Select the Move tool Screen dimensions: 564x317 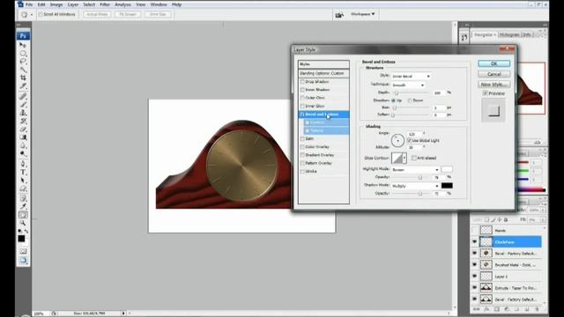pyautogui.click(x=23, y=45)
